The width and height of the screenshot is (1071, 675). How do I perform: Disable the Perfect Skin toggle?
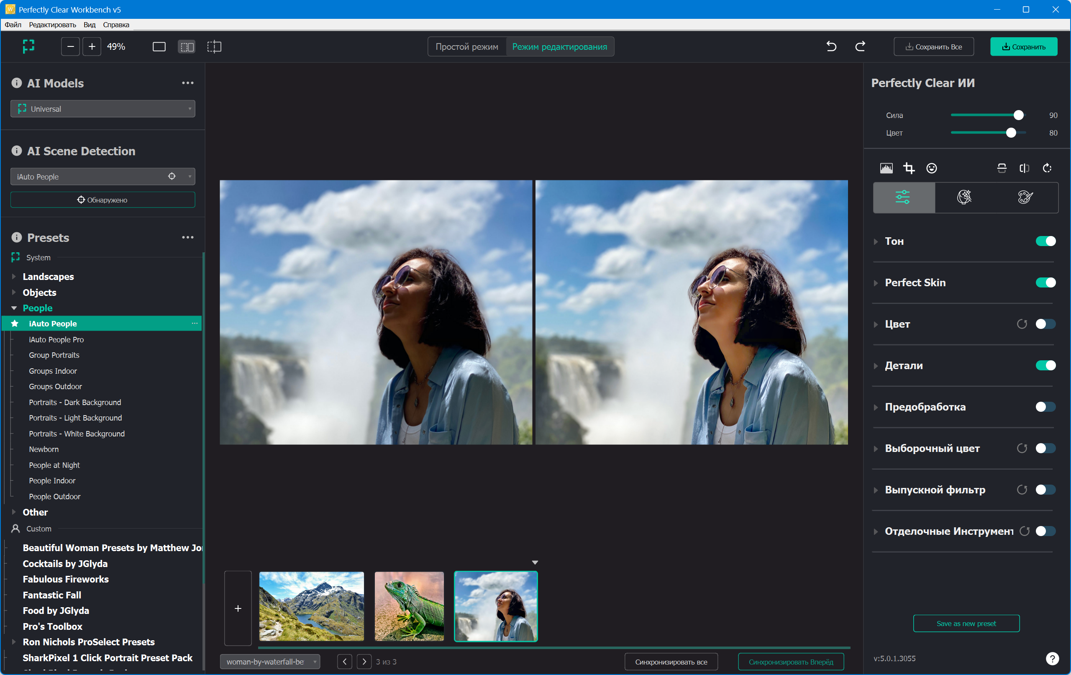point(1045,282)
